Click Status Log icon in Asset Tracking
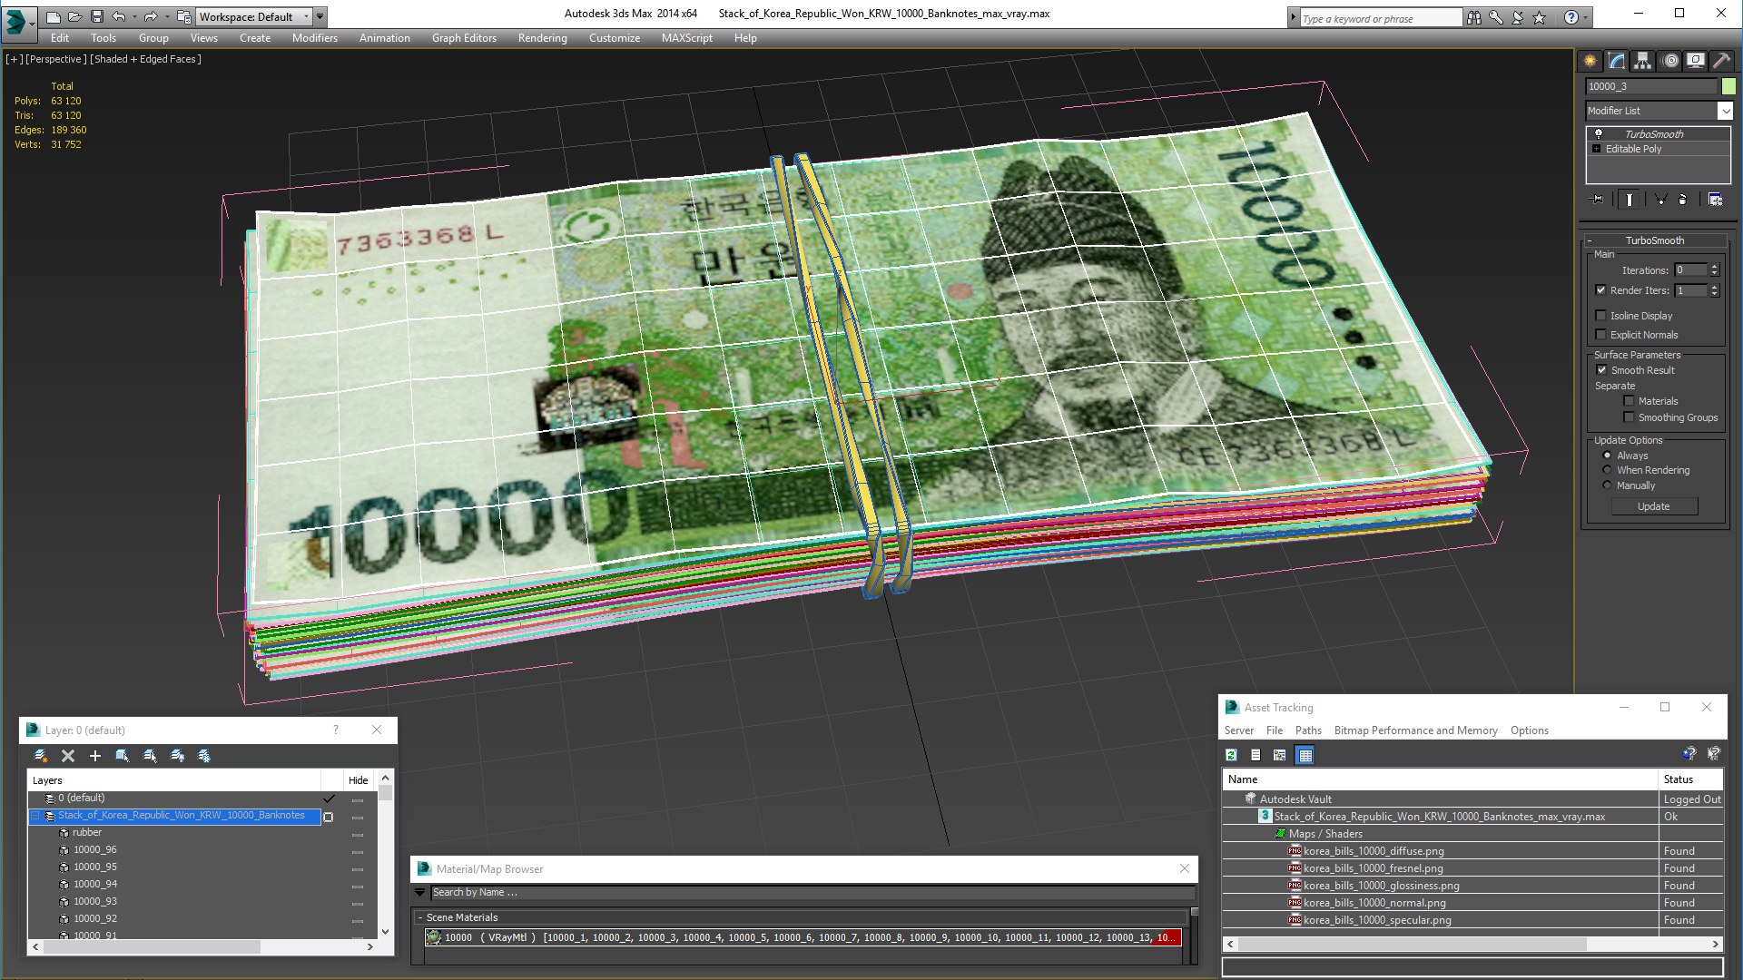 1256,755
